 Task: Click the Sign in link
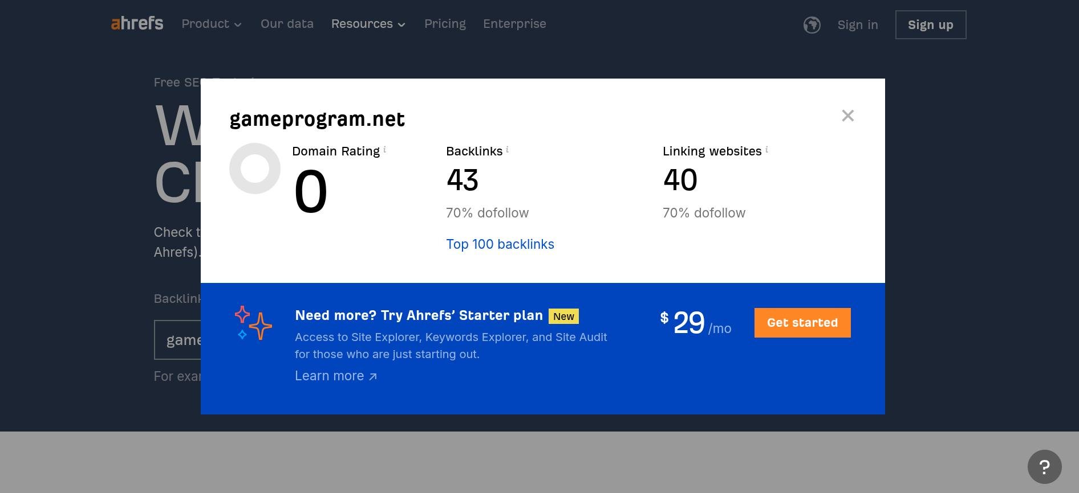[x=858, y=25]
